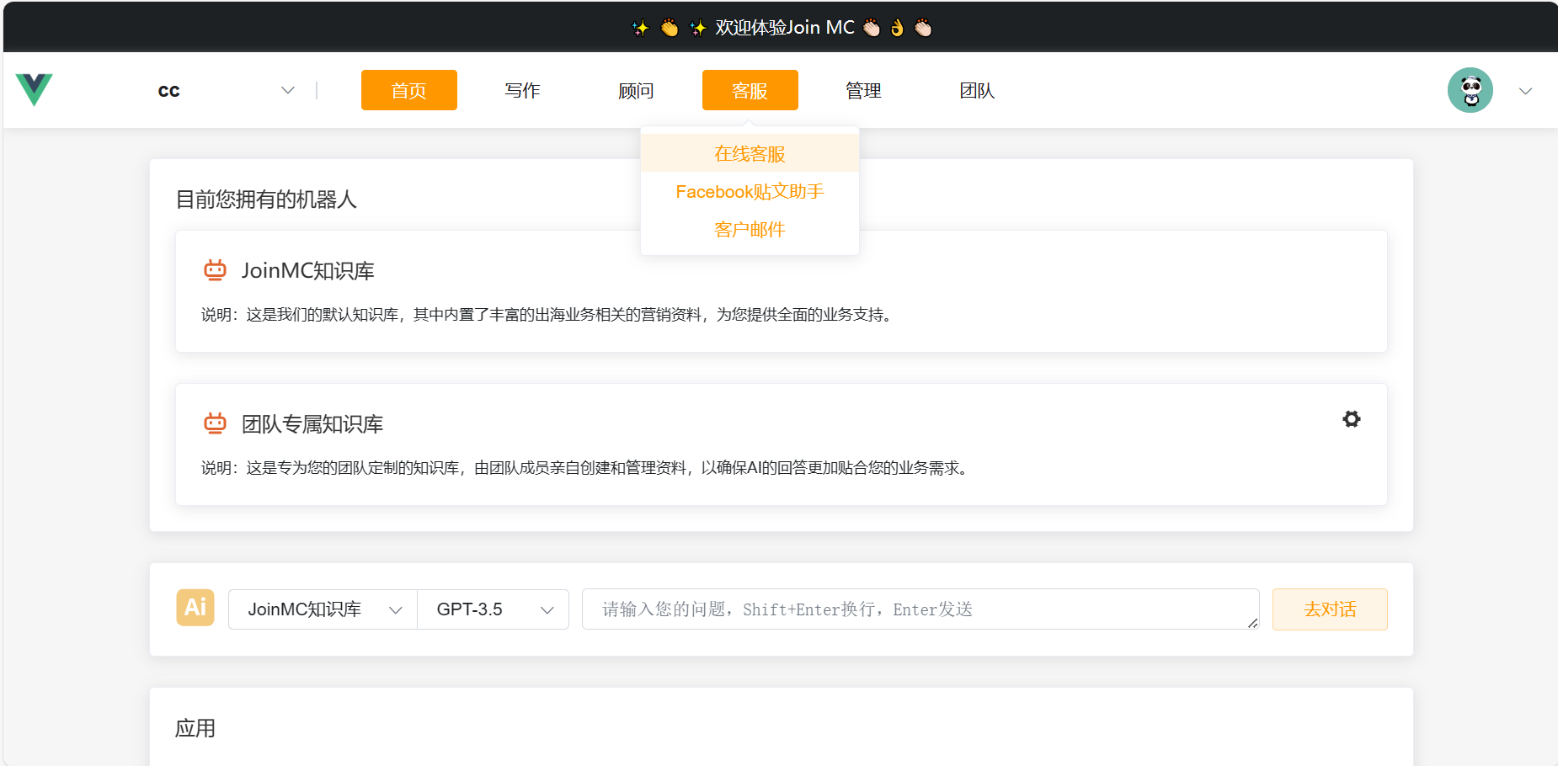Image resolution: width=1558 pixels, height=766 pixels.
Task: Click the robot icon beside 团队专属知识库
Action: (216, 423)
